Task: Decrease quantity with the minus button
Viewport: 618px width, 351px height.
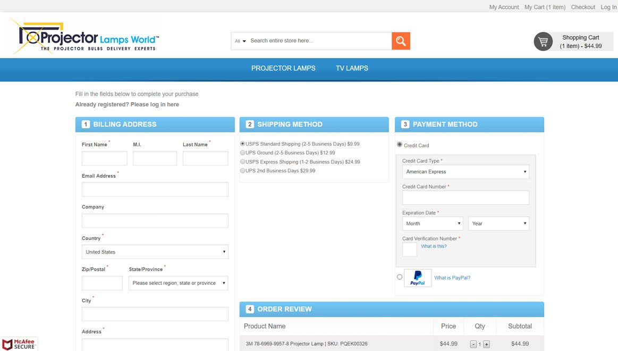Action: point(473,344)
